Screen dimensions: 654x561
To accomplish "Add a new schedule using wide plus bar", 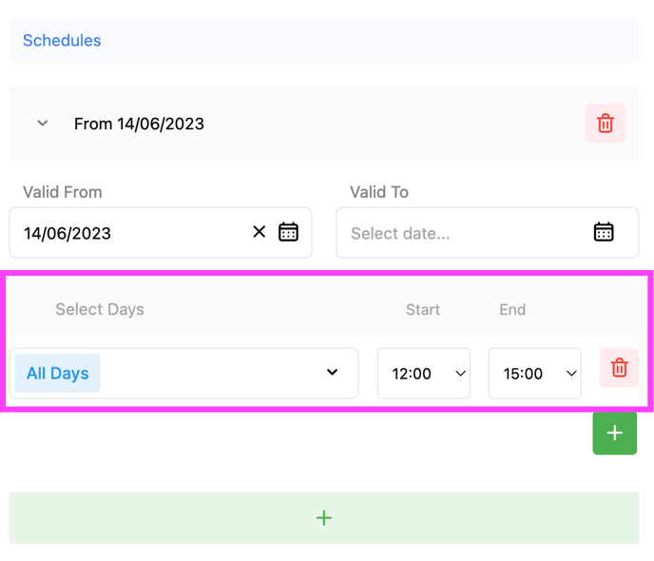I will [323, 518].
